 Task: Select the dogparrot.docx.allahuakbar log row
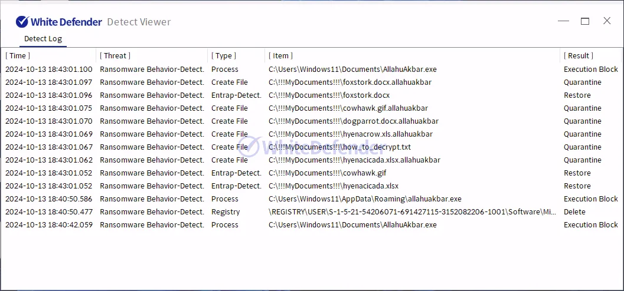[353, 121]
